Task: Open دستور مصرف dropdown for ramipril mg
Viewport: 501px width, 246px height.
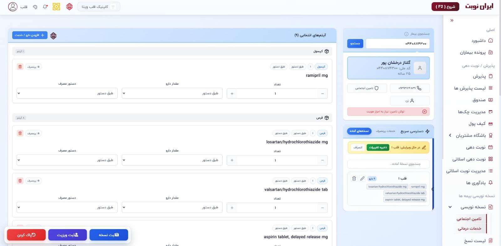Action: click(x=67, y=93)
